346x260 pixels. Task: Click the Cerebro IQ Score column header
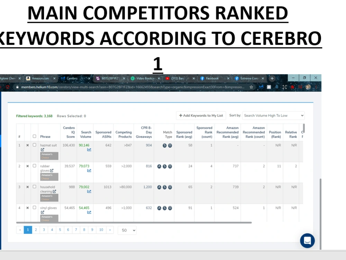pyautogui.click(x=69, y=132)
